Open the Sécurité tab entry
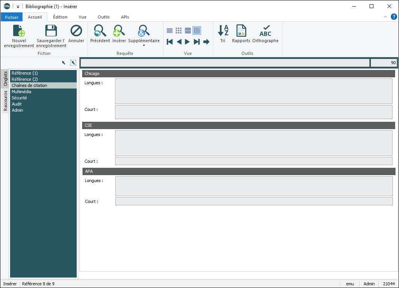The height and width of the screenshot is (288, 399). (x=19, y=98)
